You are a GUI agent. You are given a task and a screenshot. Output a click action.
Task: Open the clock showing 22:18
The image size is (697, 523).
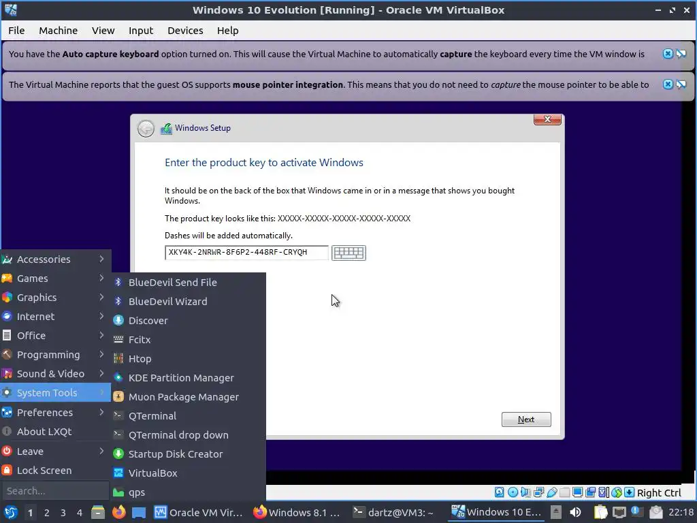pyautogui.click(x=681, y=512)
